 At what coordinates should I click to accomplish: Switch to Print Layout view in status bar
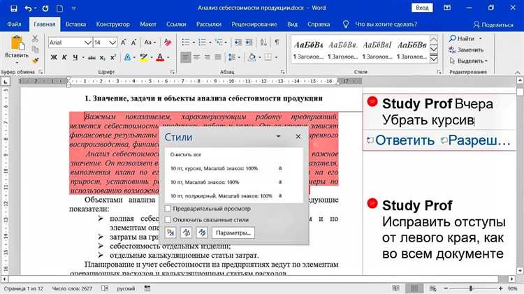(x=414, y=288)
